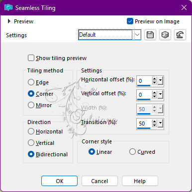Select Mirror tiling method
The width and height of the screenshot is (192, 192).
(x=31, y=105)
